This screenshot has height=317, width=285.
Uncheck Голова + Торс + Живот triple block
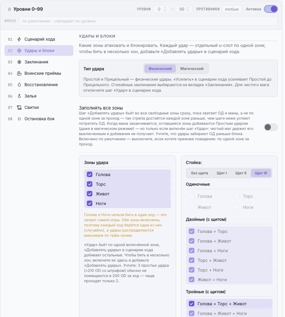pyautogui.click(x=192, y=304)
